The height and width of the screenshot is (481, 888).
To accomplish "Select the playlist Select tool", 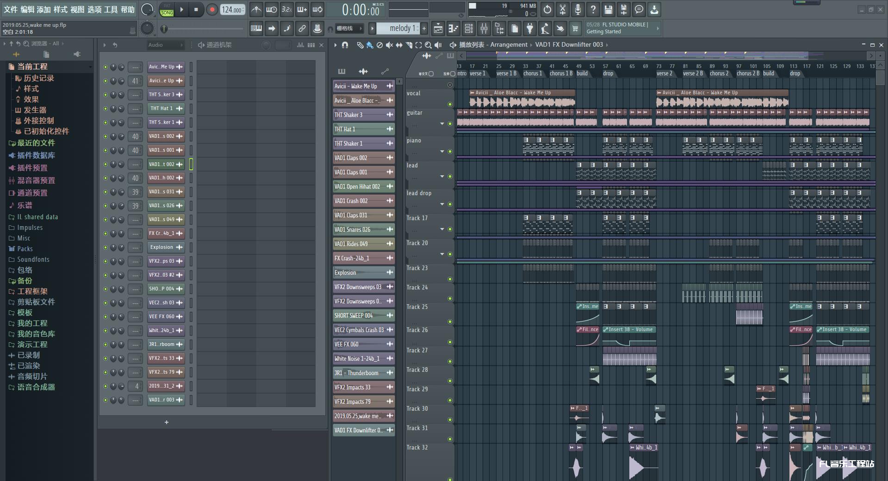I will click(418, 45).
